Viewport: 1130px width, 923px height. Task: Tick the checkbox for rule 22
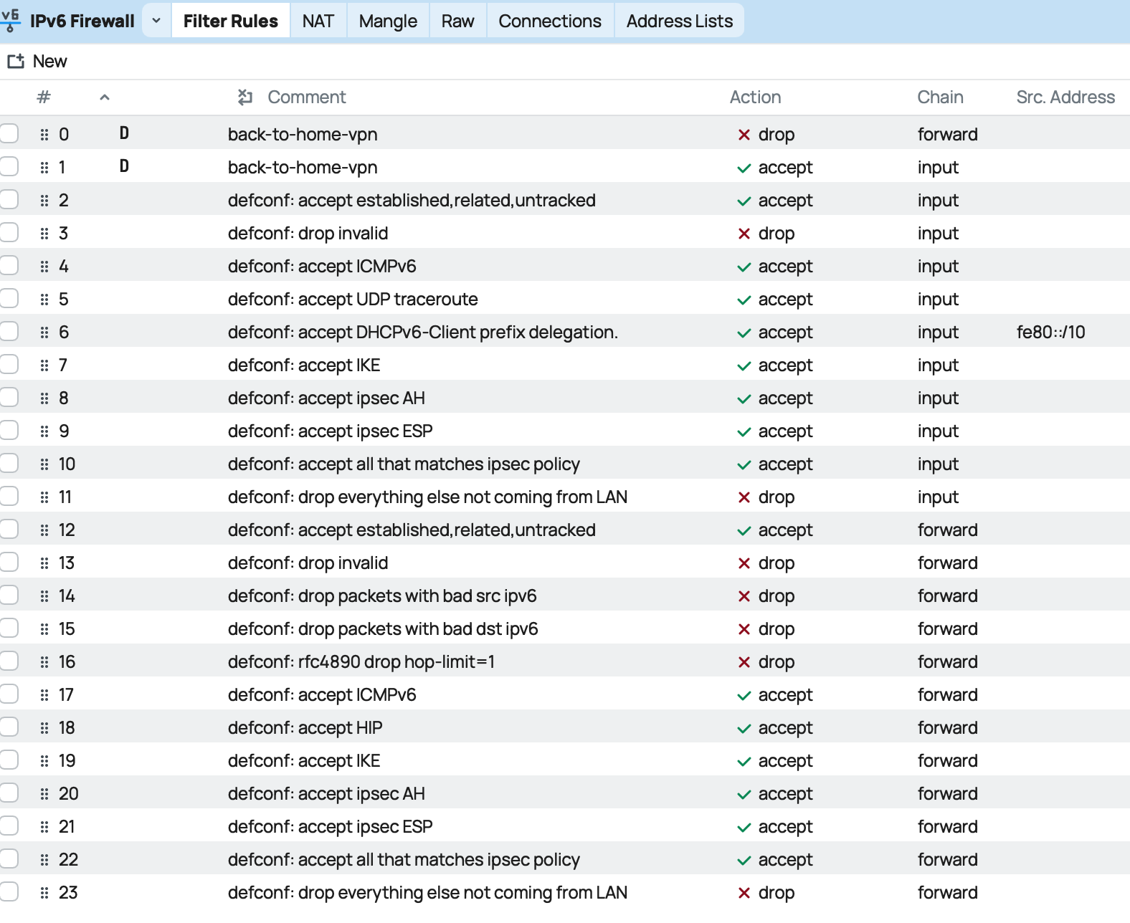coord(9,859)
